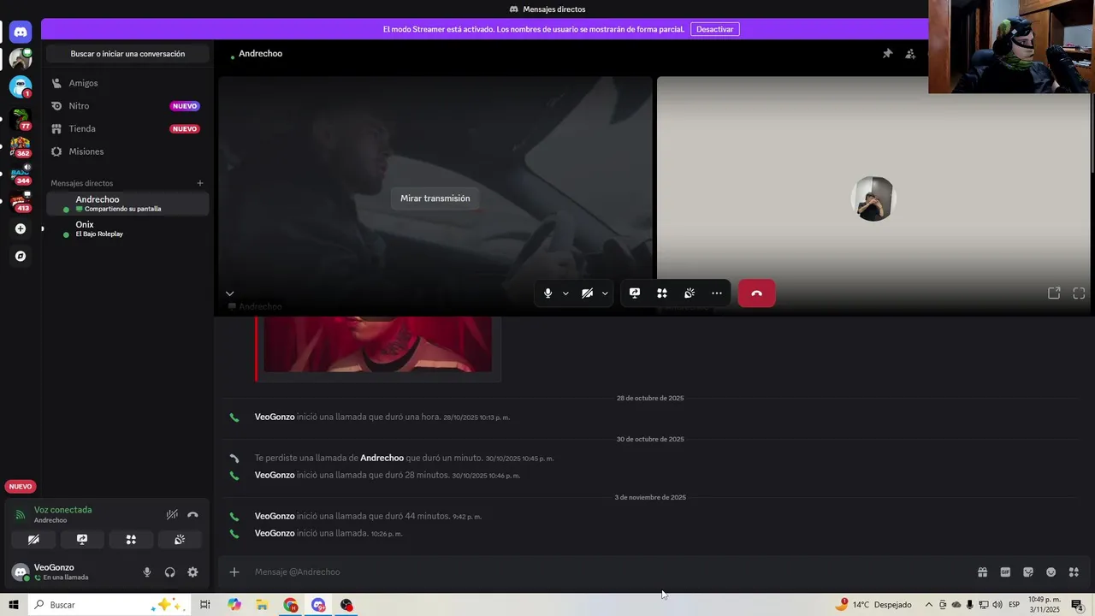Open camera options arrow
Screen dimensions: 1095x616
pos(605,293)
